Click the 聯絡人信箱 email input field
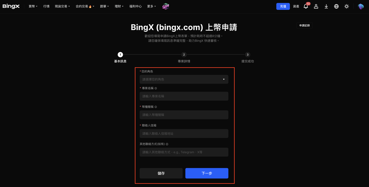Image resolution: width=369 pixels, height=187 pixels. [184, 134]
